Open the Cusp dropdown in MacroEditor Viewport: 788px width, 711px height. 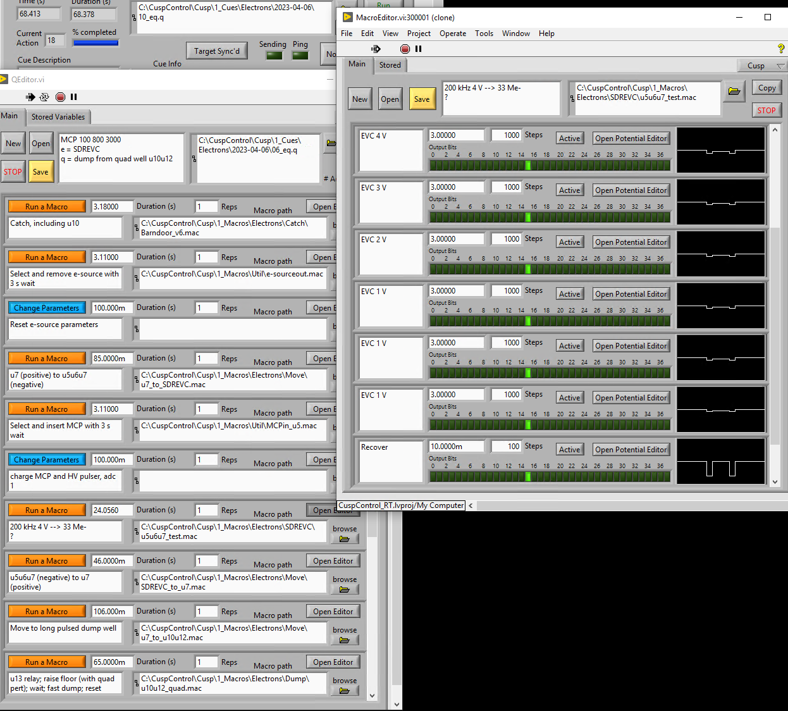pos(762,66)
